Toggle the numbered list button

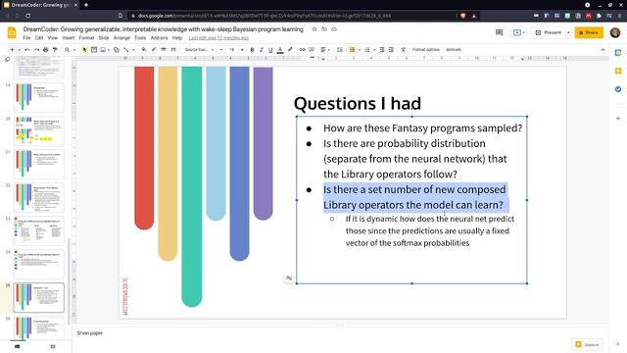[367, 50]
